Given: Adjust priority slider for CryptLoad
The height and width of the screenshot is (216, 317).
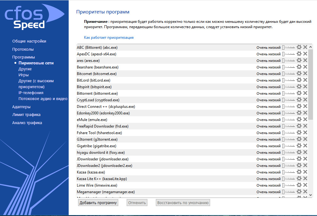Looking at the screenshot, I should 288,100.
